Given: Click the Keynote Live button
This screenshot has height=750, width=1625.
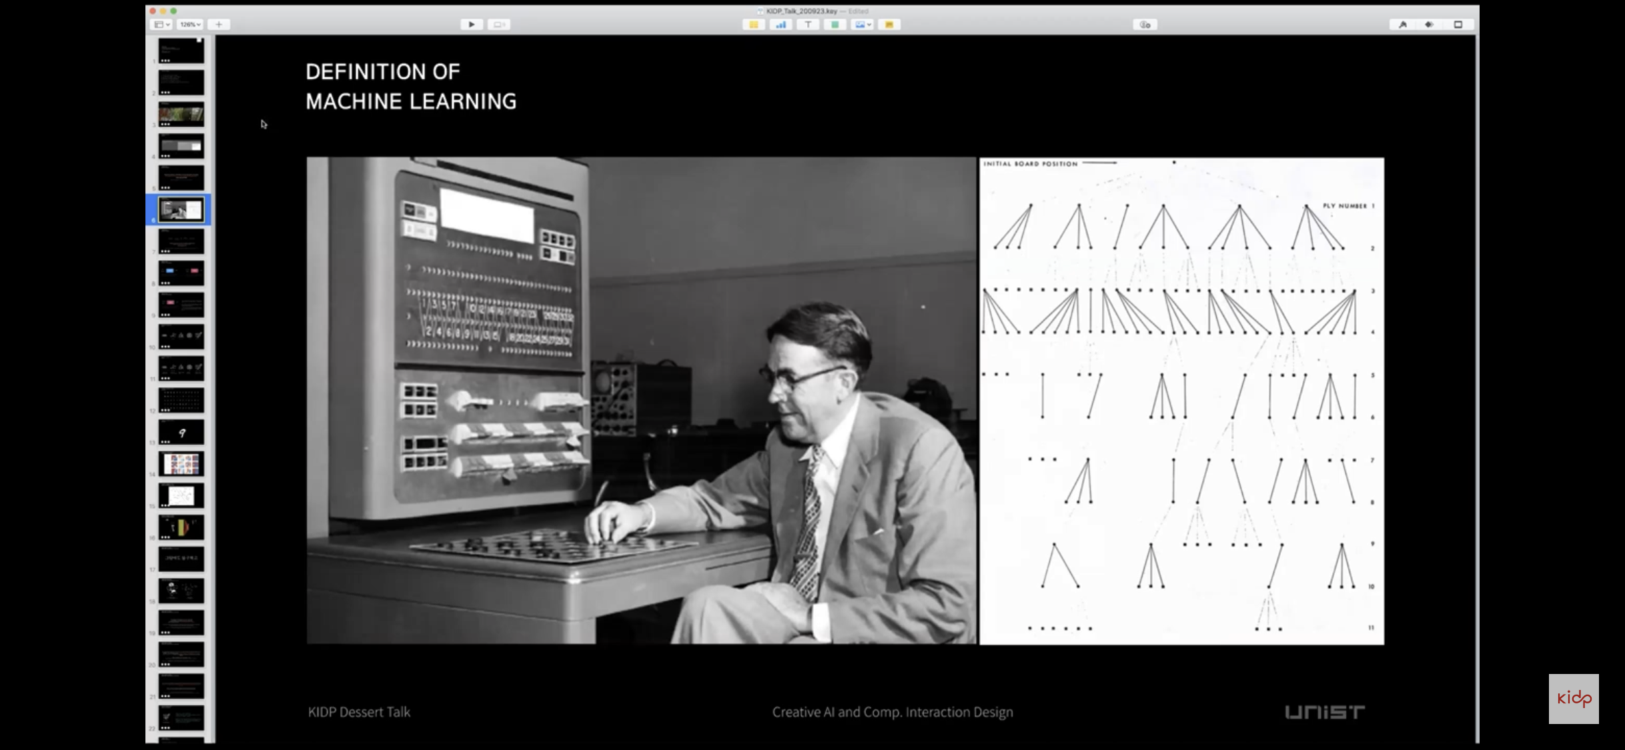Looking at the screenshot, I should [x=499, y=25].
